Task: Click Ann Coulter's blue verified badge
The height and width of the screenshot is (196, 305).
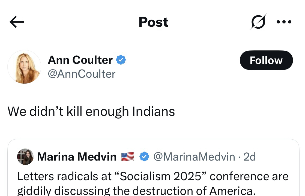Action: coord(121,60)
